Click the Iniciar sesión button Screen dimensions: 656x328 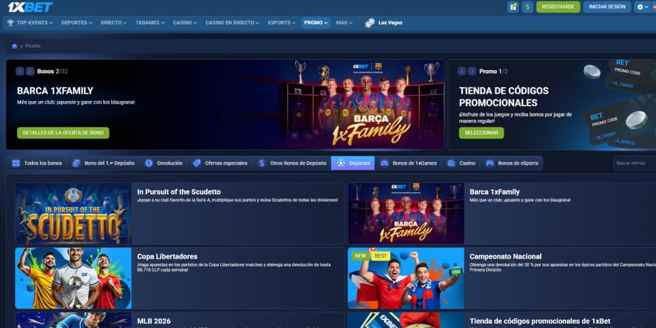click(607, 7)
